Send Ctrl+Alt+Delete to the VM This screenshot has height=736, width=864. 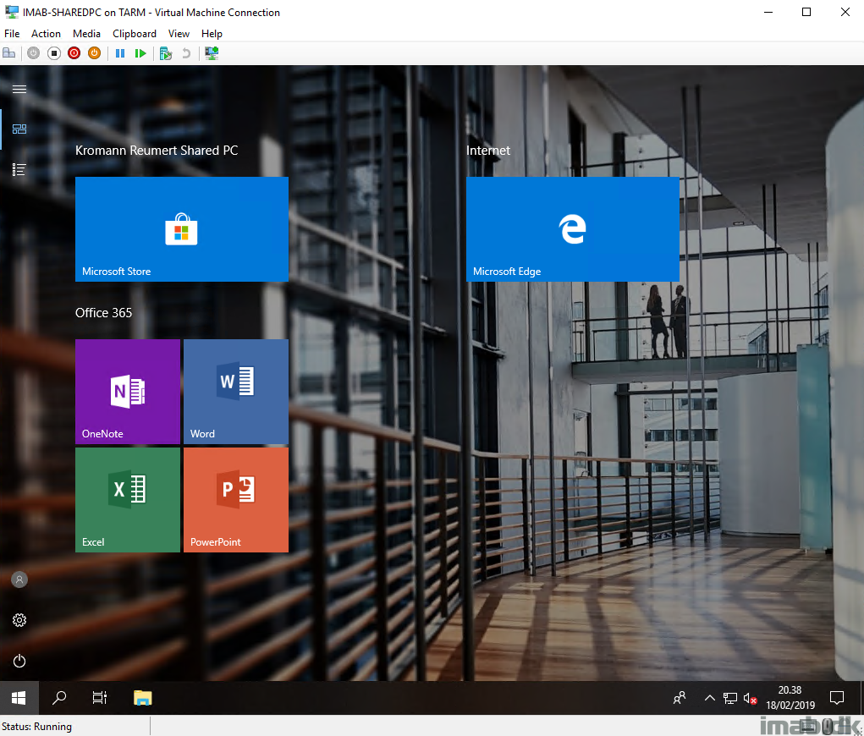pyautogui.click(x=8, y=53)
